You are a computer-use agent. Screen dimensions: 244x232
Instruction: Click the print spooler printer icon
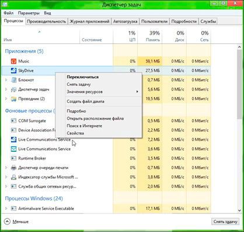click(13, 168)
